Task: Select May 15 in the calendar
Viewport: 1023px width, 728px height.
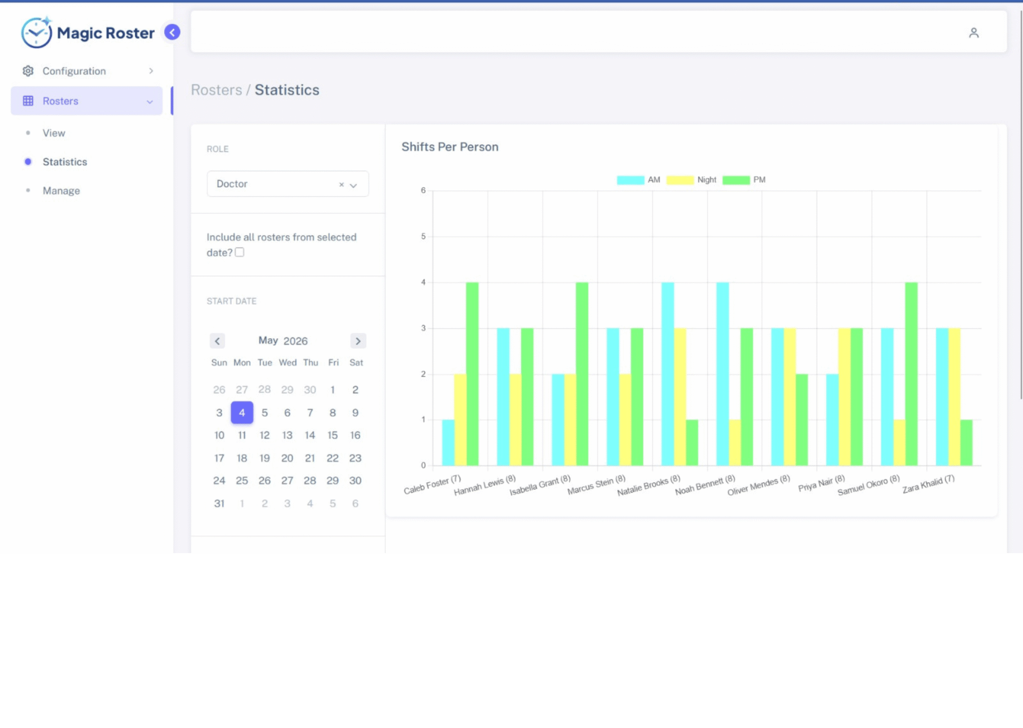Action: 333,435
